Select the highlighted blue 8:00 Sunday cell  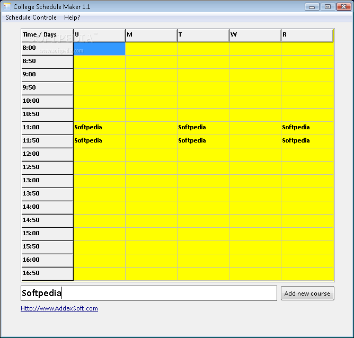click(x=99, y=49)
